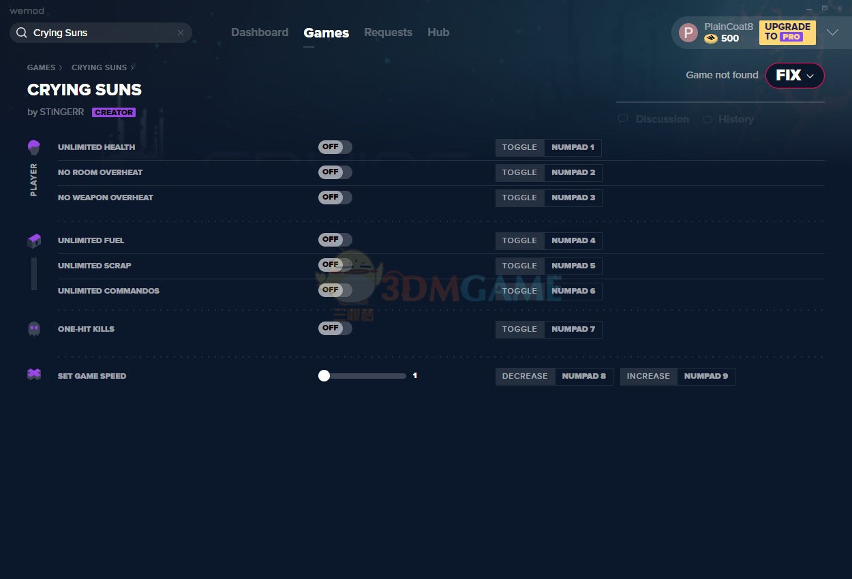The height and width of the screenshot is (579, 852).
Task: Maximize the WeMod window
Action: point(824,8)
